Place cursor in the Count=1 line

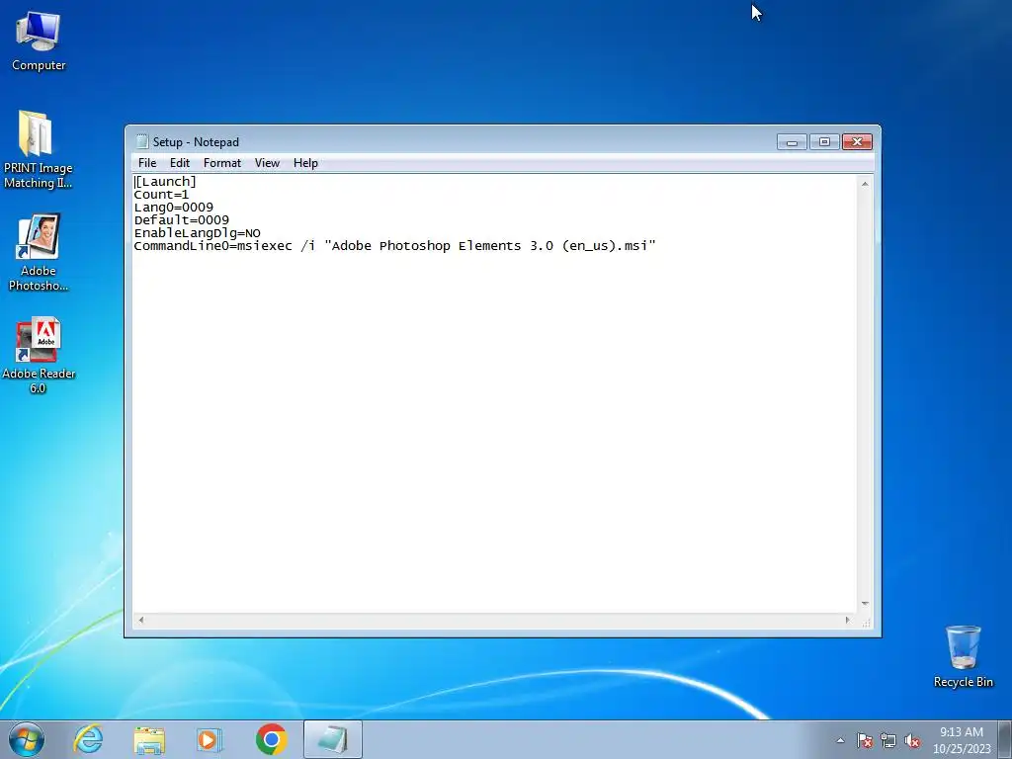pyautogui.click(x=161, y=195)
